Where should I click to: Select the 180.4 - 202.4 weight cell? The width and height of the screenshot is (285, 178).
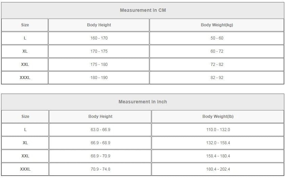point(218,169)
